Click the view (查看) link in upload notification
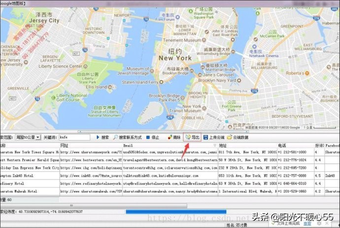This screenshot has width=340, height=228. coord(307,223)
